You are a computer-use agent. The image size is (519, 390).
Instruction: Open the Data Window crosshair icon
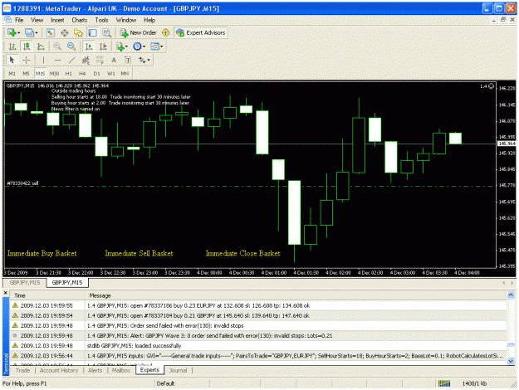(x=65, y=32)
